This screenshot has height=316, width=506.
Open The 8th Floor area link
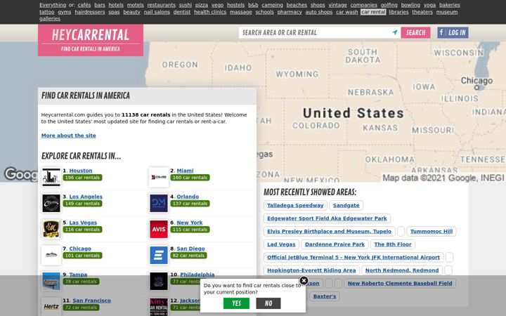coord(393,244)
